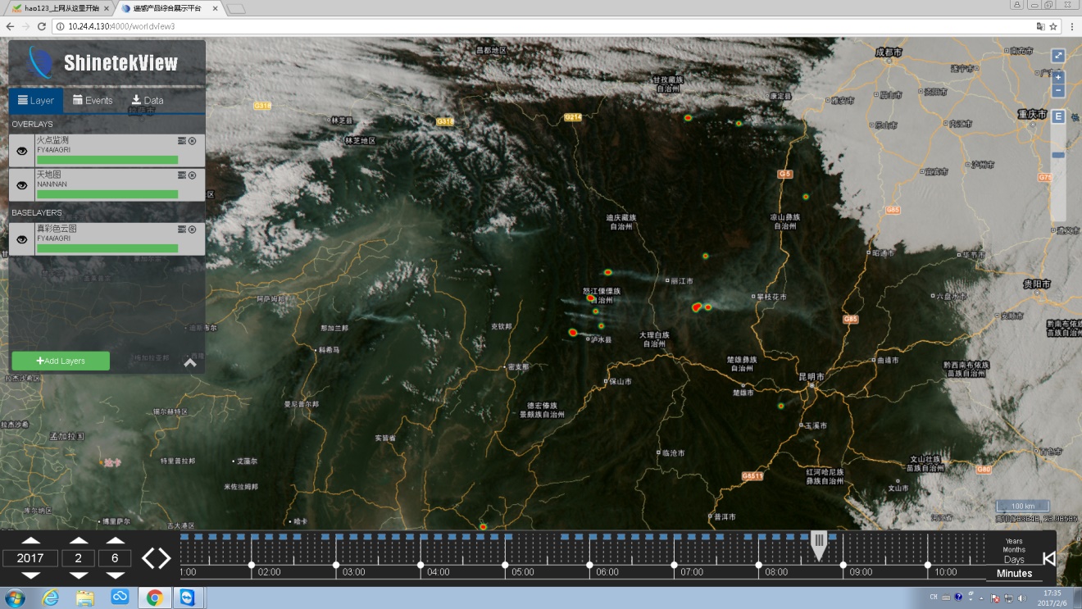Screen dimensions: 1082x609
Task: Increase the year 2017 with its up arrow
Action: [30, 540]
